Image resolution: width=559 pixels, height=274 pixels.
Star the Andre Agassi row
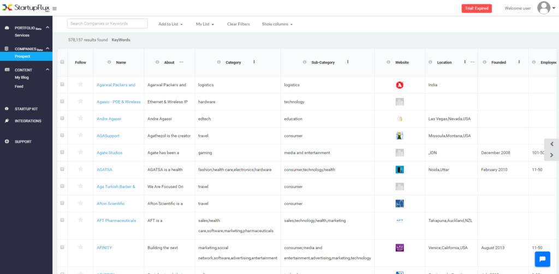81,118
